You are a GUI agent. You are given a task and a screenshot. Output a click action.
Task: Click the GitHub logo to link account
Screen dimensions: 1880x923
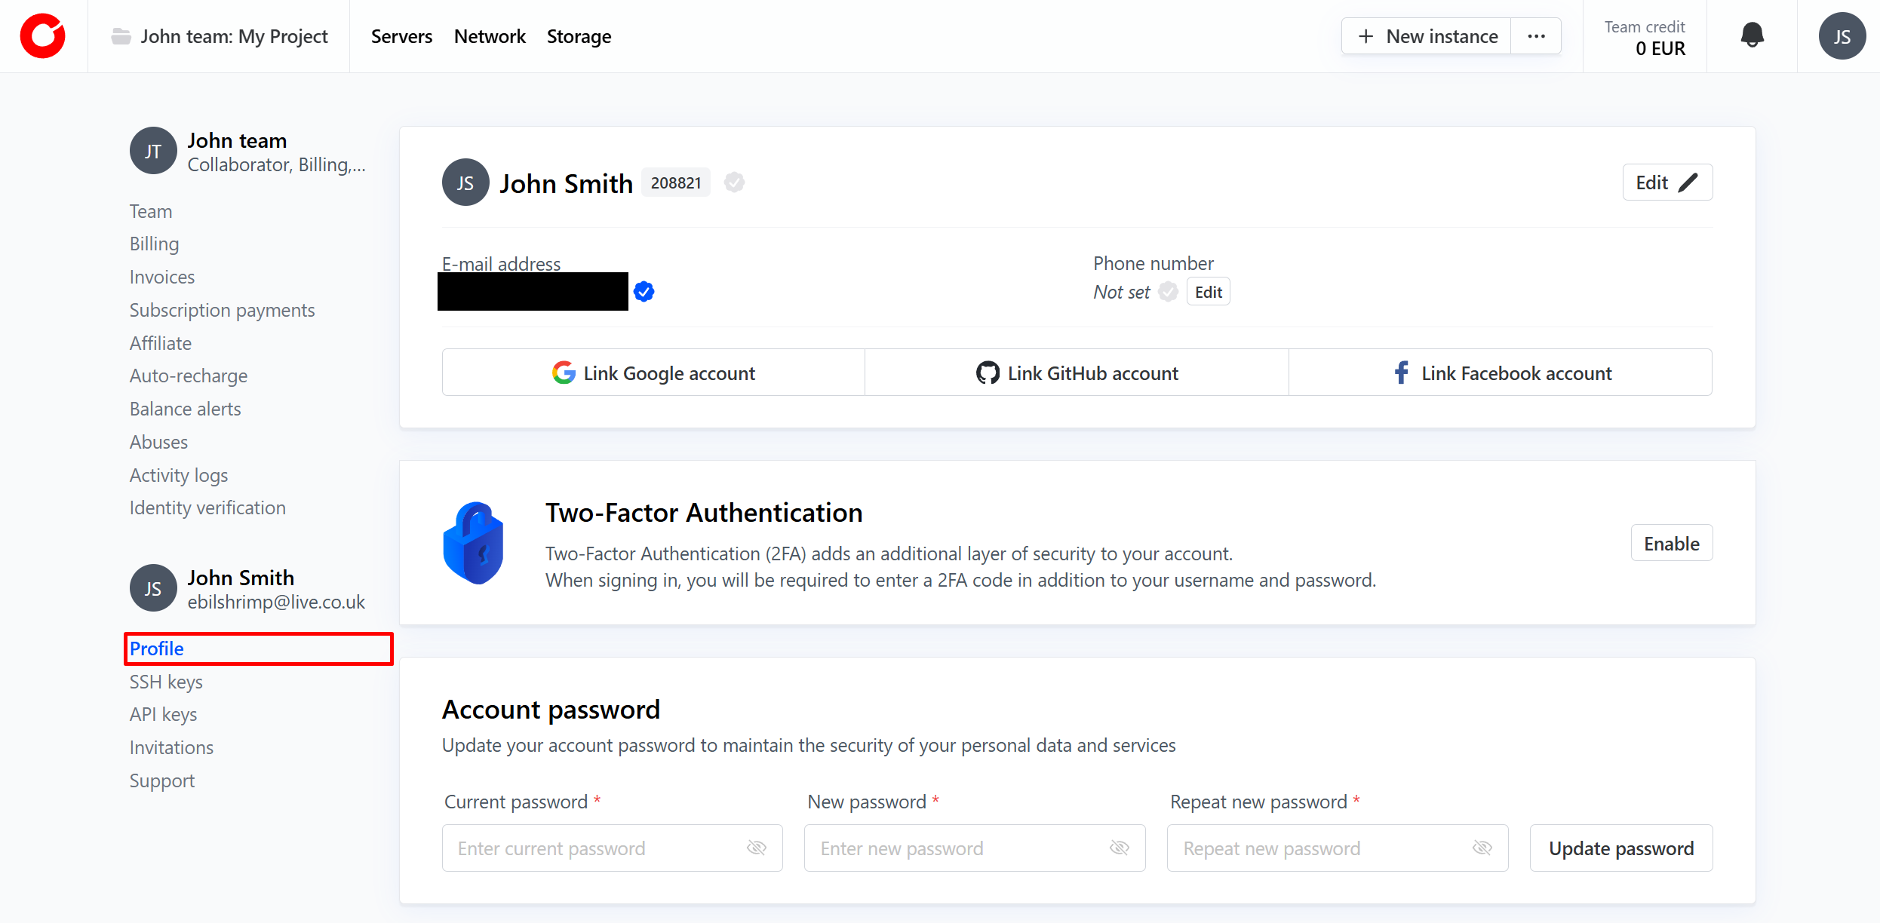(x=988, y=373)
